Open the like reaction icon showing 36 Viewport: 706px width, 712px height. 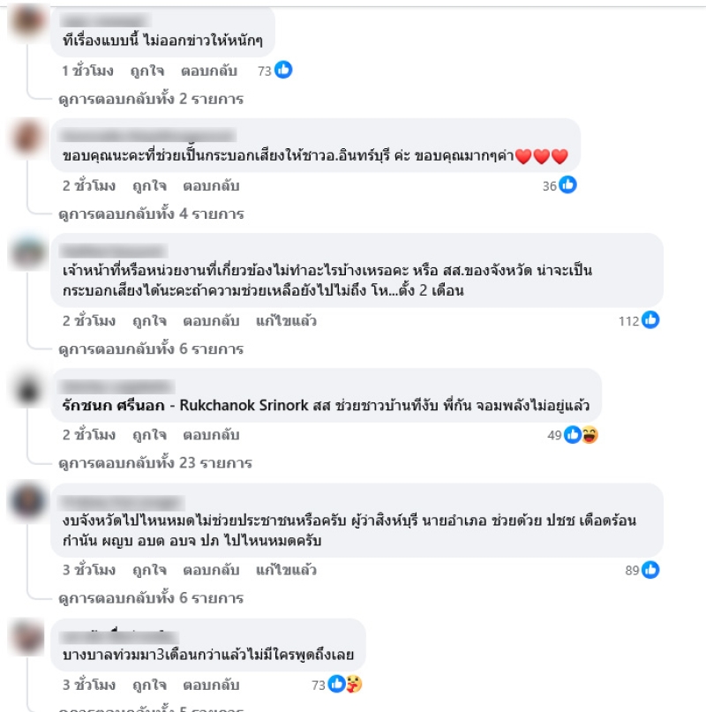(x=568, y=184)
